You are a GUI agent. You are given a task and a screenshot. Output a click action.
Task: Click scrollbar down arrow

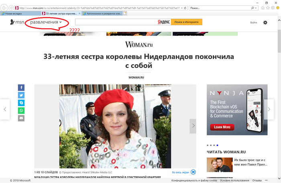[x=279, y=178]
